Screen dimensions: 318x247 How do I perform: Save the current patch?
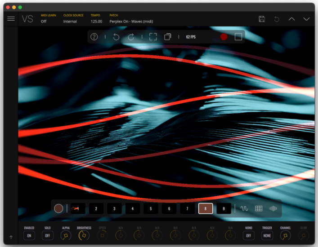(x=262, y=19)
